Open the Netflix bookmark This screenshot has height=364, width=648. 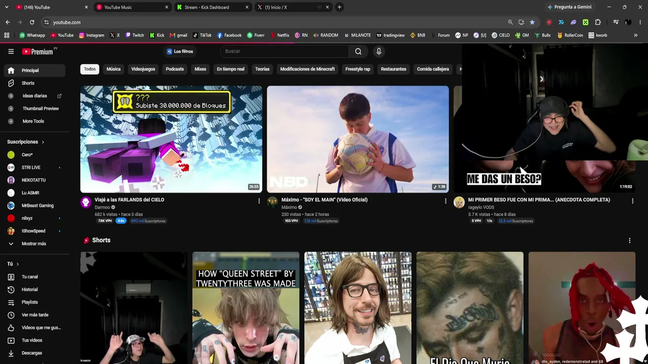(x=279, y=35)
